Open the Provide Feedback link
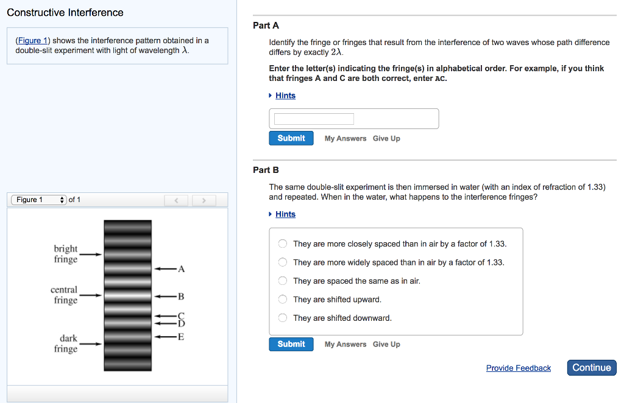624x403 pixels. point(518,368)
